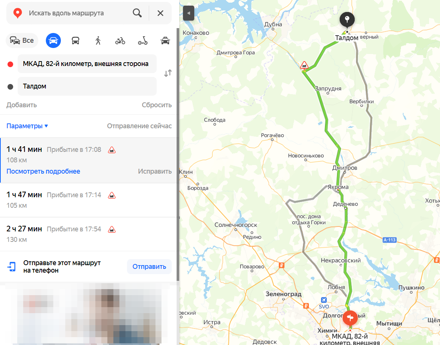Choose the pedestrian walking mode
440x345 pixels.
pyautogui.click(x=98, y=40)
